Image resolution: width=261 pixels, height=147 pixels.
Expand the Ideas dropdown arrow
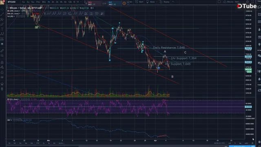click(x=157, y=2)
